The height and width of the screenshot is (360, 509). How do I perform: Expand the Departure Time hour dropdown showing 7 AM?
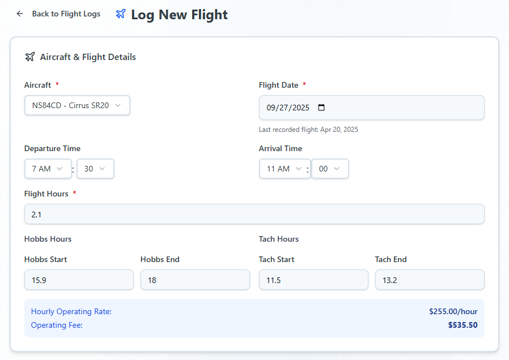(48, 168)
